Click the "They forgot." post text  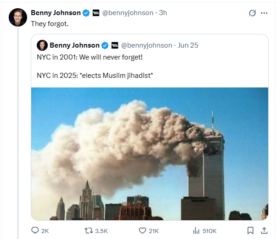[x=49, y=23]
